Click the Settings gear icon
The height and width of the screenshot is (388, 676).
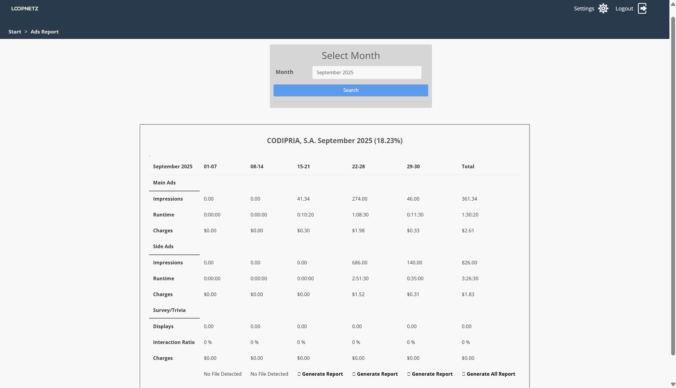(603, 8)
